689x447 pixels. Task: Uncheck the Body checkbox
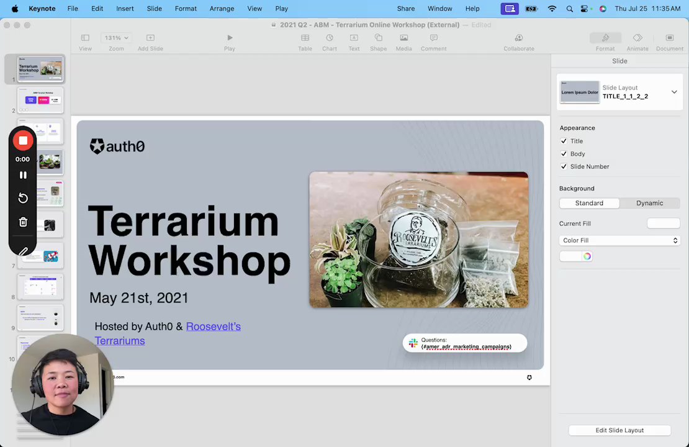(x=564, y=154)
